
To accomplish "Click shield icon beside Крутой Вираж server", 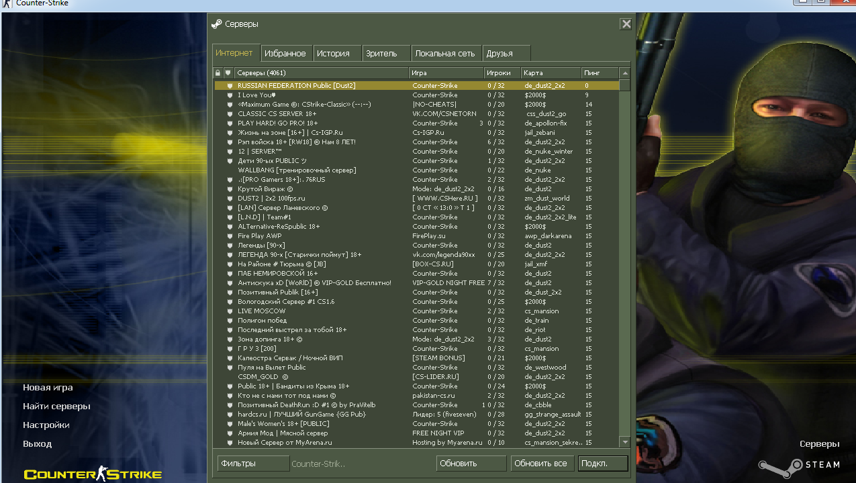I will 230,189.
